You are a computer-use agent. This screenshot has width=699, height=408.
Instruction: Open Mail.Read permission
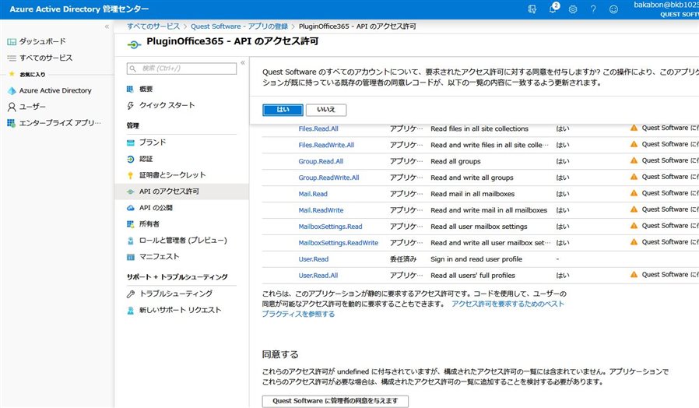tap(313, 194)
